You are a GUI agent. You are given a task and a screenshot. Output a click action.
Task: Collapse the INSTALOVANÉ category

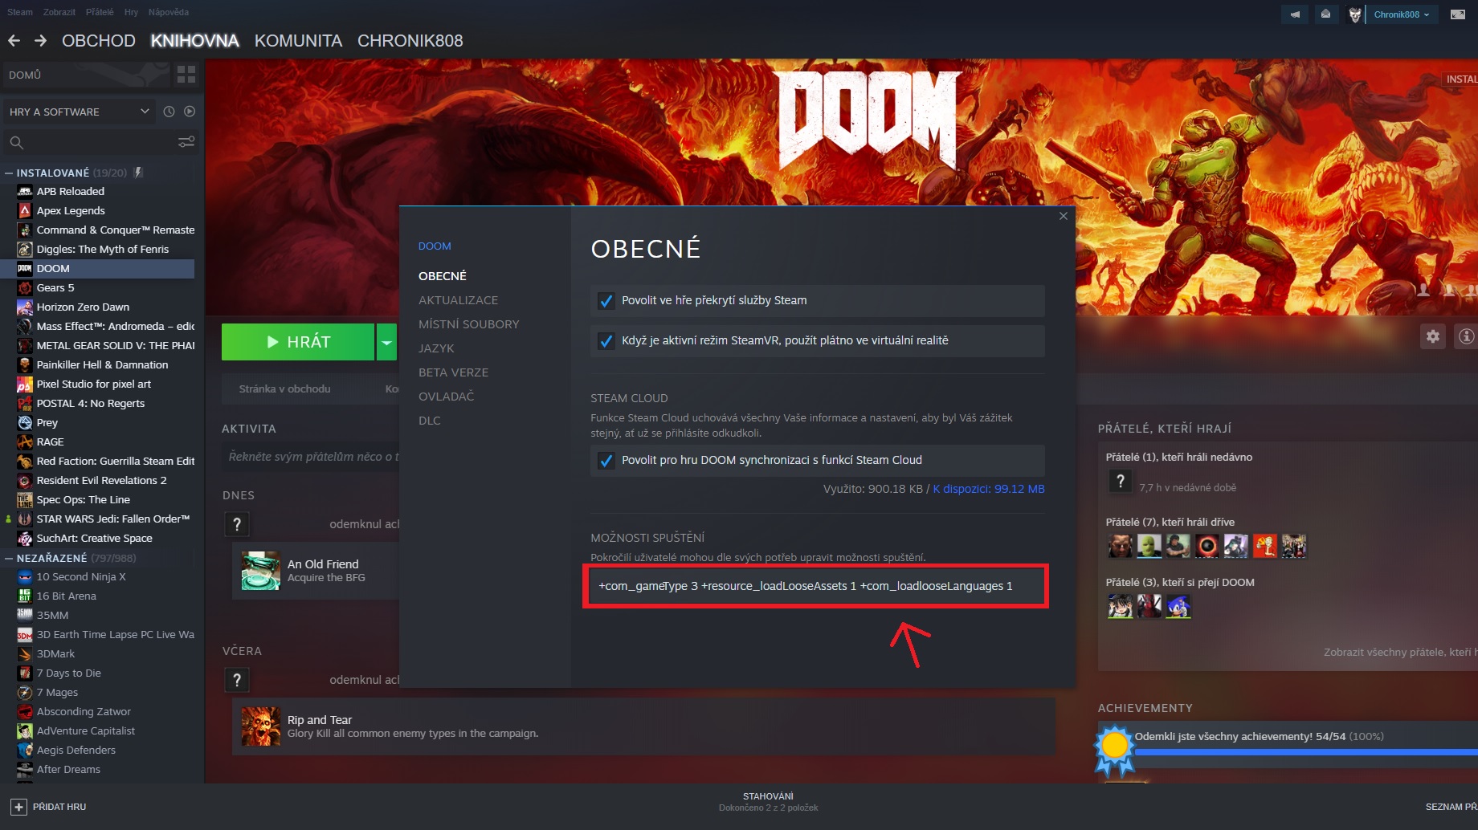click(x=9, y=173)
